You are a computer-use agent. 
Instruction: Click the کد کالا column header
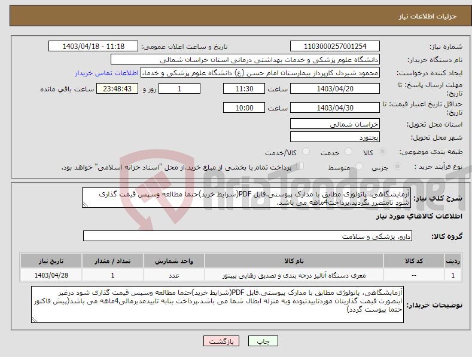414,261
